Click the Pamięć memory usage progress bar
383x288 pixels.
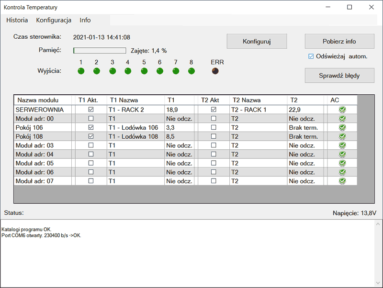pyautogui.click(x=100, y=50)
